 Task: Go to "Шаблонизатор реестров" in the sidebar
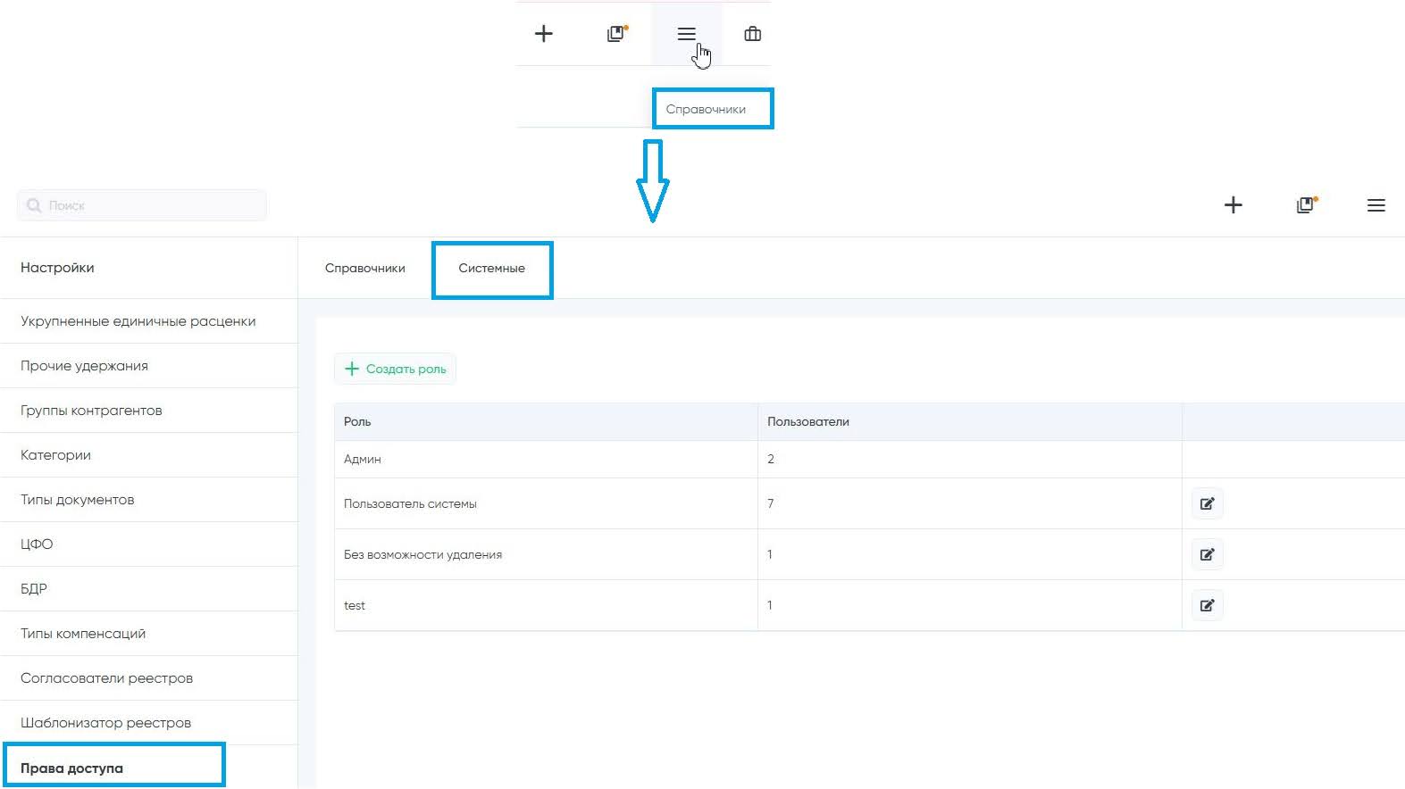pyautogui.click(x=105, y=723)
